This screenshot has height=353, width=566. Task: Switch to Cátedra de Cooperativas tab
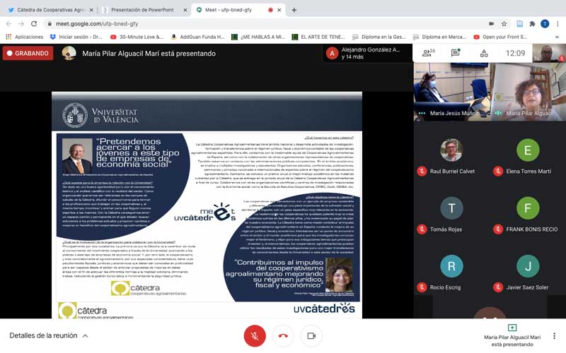coord(47,10)
